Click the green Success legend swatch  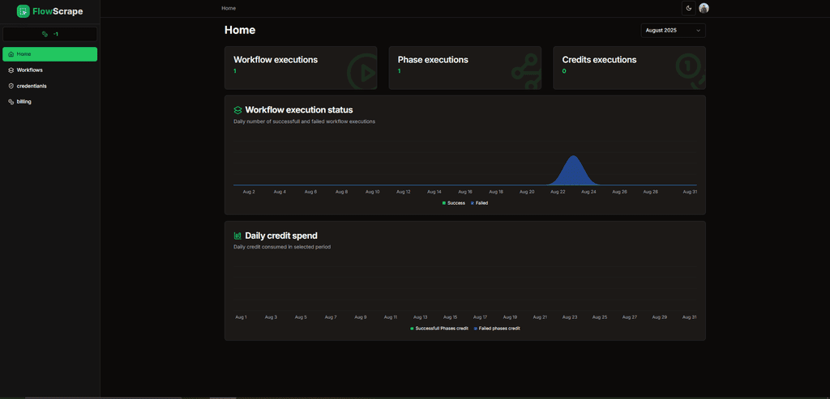point(444,203)
